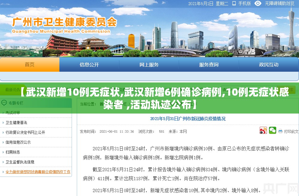Open the 政民互动 menu
299x196 pixels.
(x=269, y=65)
